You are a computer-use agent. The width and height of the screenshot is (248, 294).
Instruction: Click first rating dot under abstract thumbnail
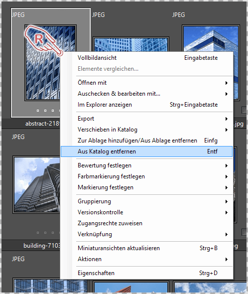pyautogui.click(x=38, y=111)
